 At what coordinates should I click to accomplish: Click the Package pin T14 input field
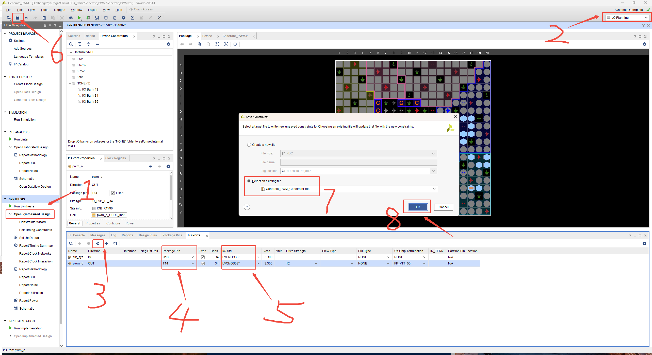point(100,193)
